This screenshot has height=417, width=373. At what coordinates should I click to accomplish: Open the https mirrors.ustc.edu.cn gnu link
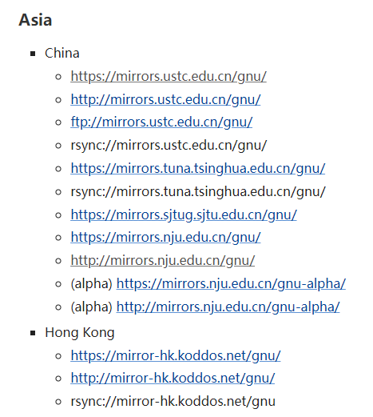[x=169, y=76]
